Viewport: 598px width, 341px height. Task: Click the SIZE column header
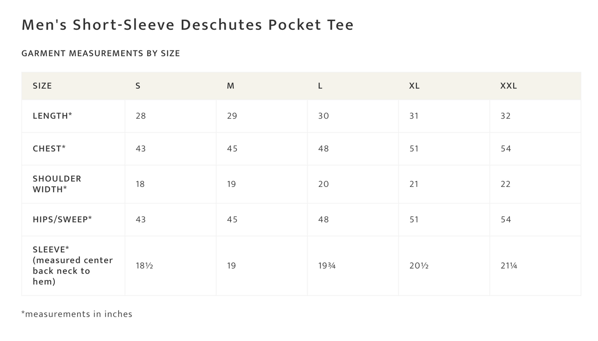click(x=42, y=86)
